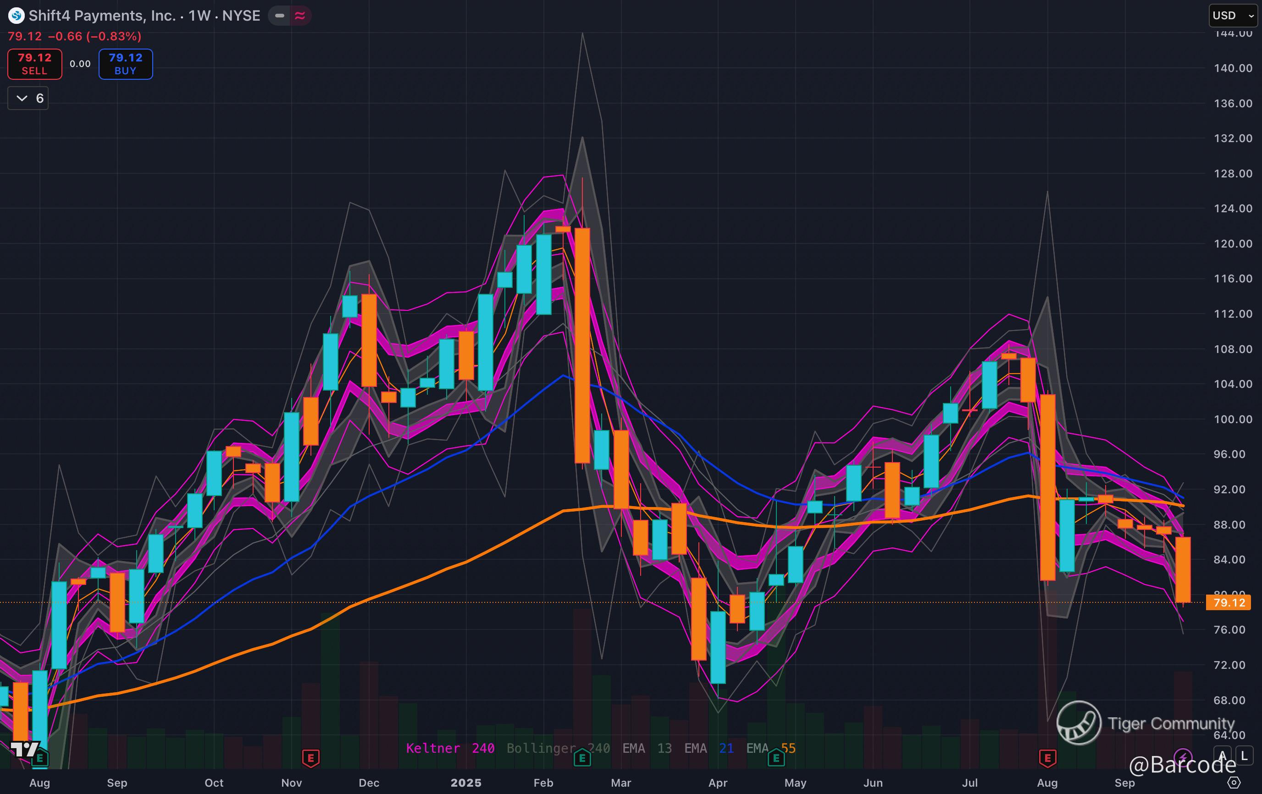Image resolution: width=1262 pixels, height=794 pixels.
Task: Toggle the gray minus pill next to NYSE
Action: coord(280,16)
